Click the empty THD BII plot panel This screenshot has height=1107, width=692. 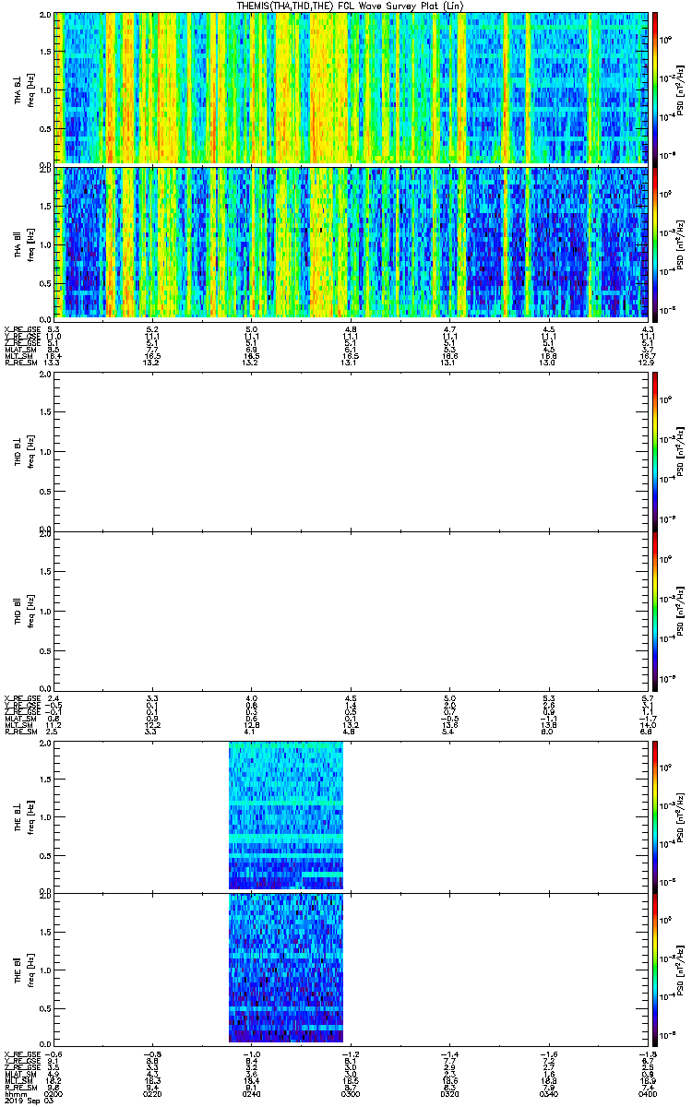coord(352,610)
